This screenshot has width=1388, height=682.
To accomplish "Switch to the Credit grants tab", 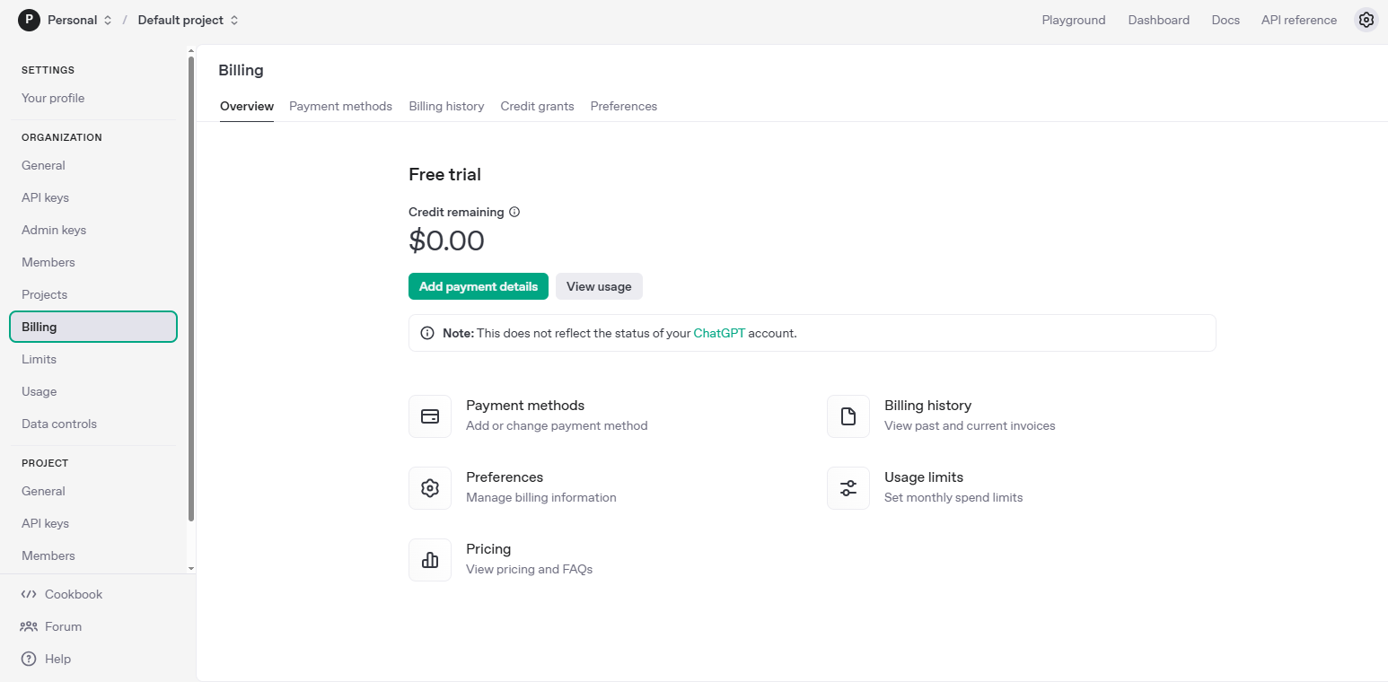I will pyautogui.click(x=537, y=106).
